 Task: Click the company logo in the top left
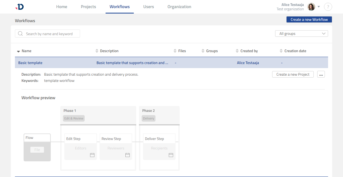point(19,7)
